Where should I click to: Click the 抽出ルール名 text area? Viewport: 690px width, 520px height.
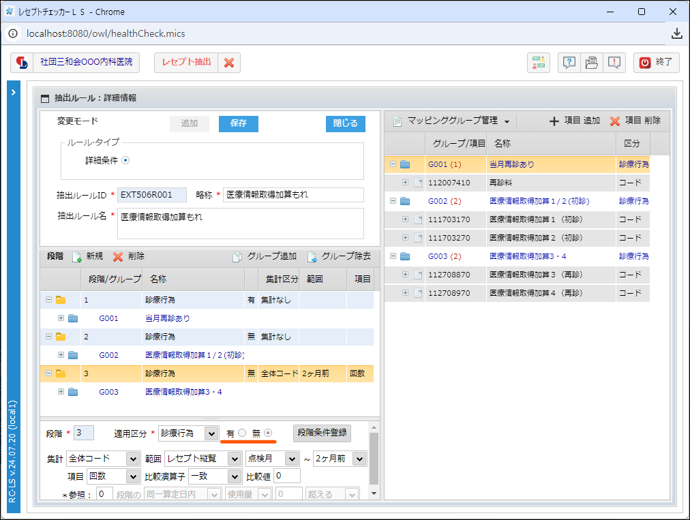click(241, 224)
